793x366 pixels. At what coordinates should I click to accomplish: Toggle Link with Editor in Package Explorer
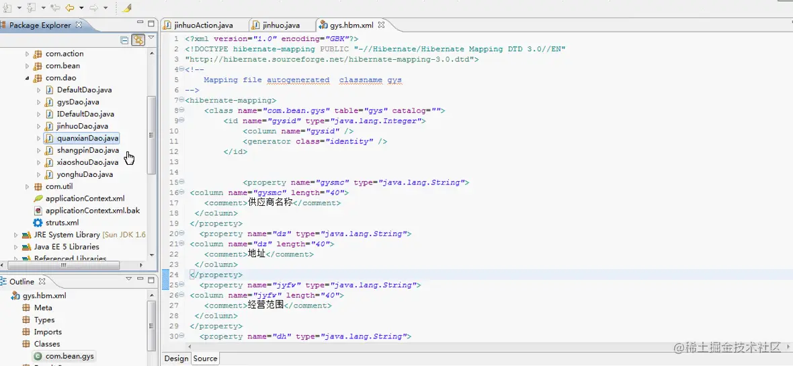[138, 40]
